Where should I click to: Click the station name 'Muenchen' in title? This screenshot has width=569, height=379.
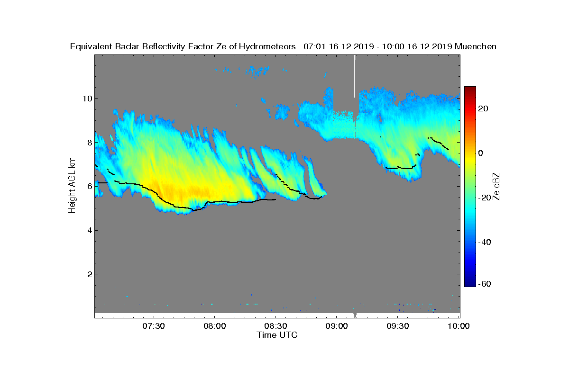tap(476, 46)
